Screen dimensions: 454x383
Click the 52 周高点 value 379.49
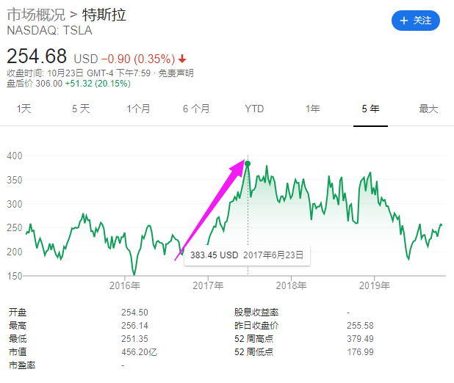pyautogui.click(x=360, y=339)
